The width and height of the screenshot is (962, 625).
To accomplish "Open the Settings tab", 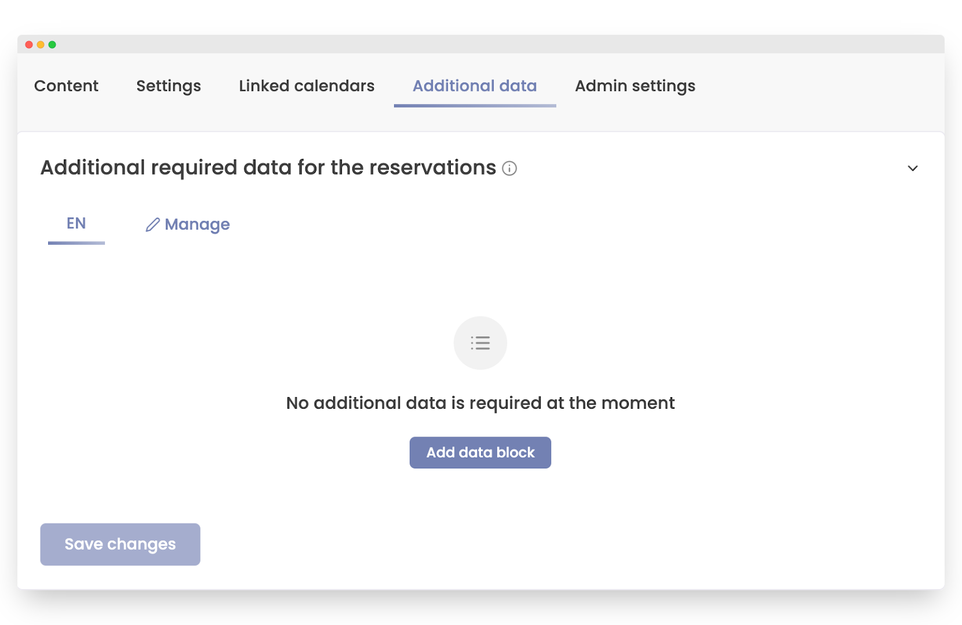I will (x=168, y=86).
